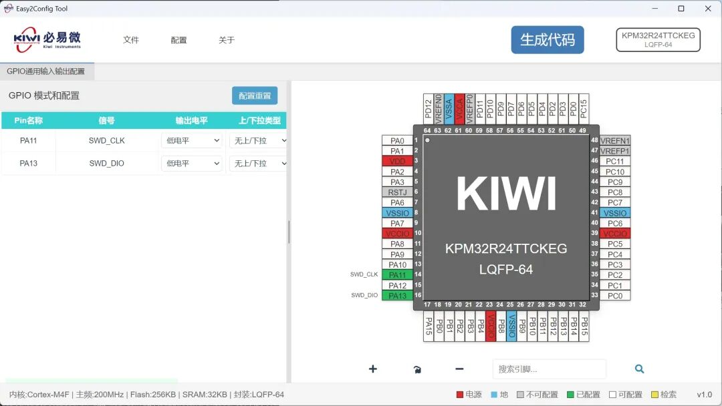Open 输出电平 dropdown for PA11

192,141
